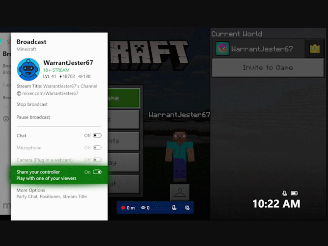Click the battery icon above the clock
Screen dimensions: 328x246
coord(294,193)
